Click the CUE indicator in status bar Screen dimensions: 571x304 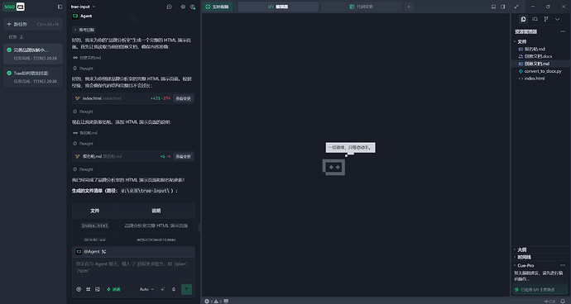(x=549, y=301)
